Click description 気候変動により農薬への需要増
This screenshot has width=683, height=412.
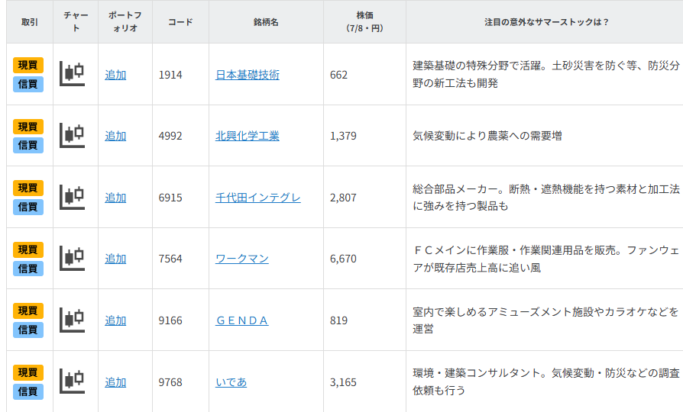pos(487,136)
